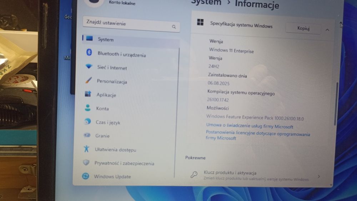The image size is (357, 201).
Task: Click the Pokrewne section heading
Action: [x=195, y=157]
